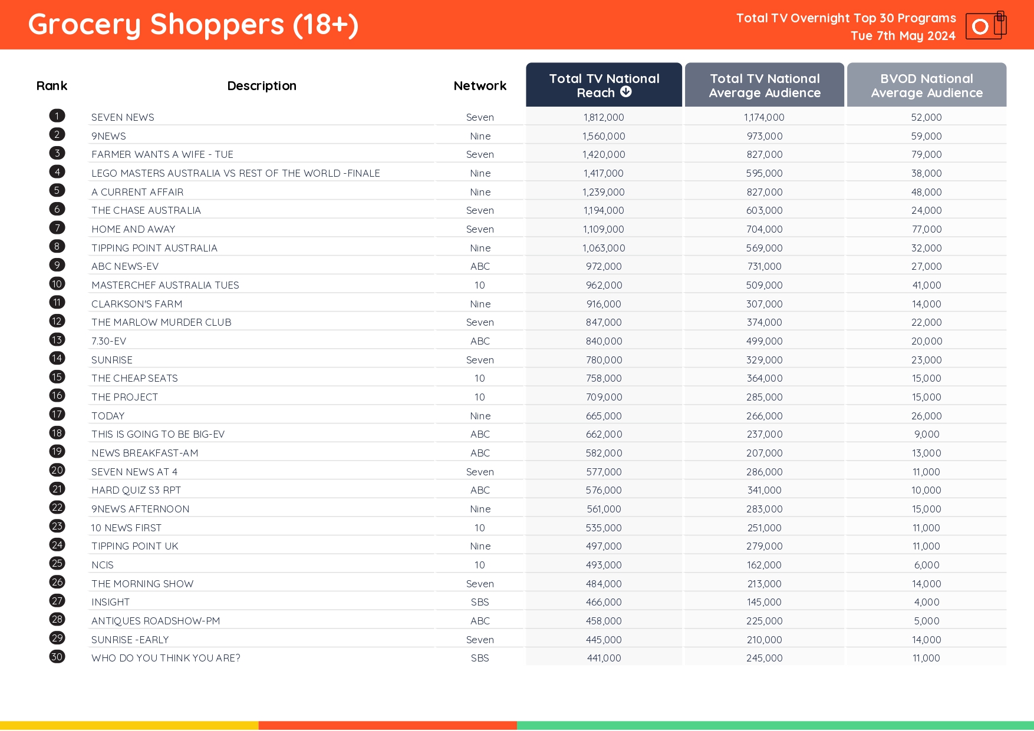Select the SEVEN NEWS program row
The width and height of the screenshot is (1034, 731).
pos(123,117)
